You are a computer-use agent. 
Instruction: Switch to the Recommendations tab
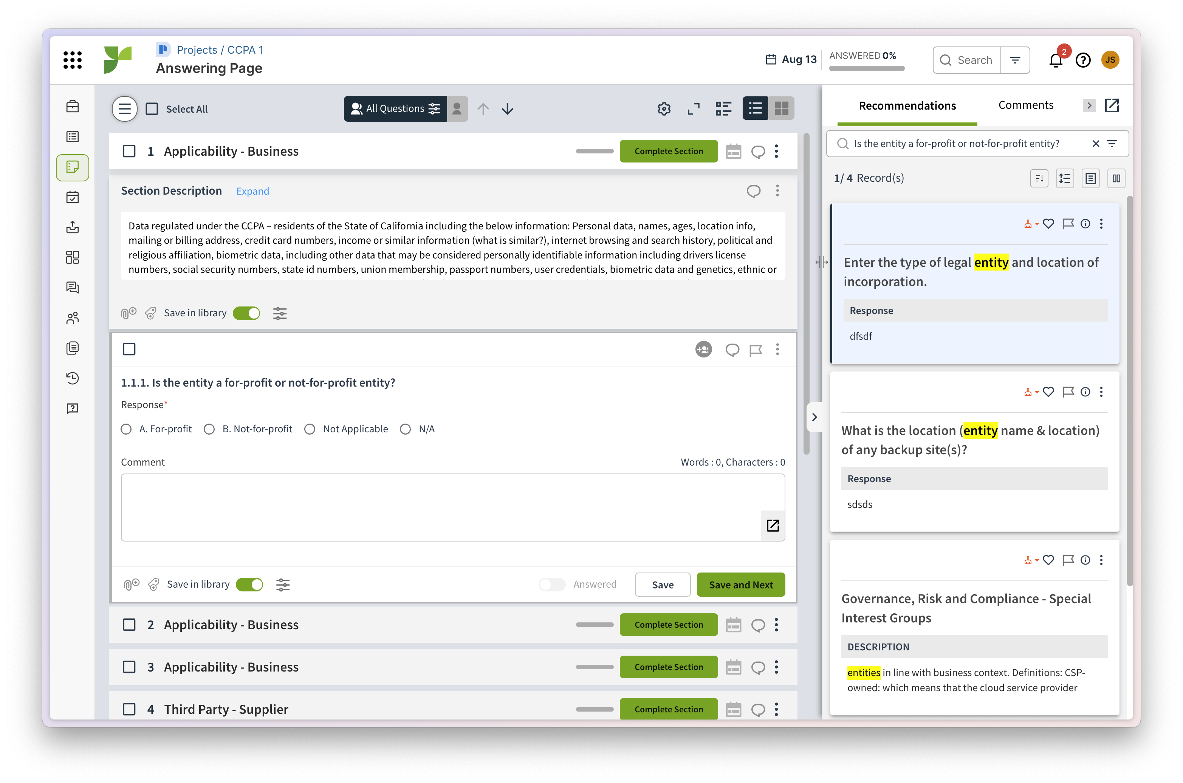pyautogui.click(x=907, y=105)
